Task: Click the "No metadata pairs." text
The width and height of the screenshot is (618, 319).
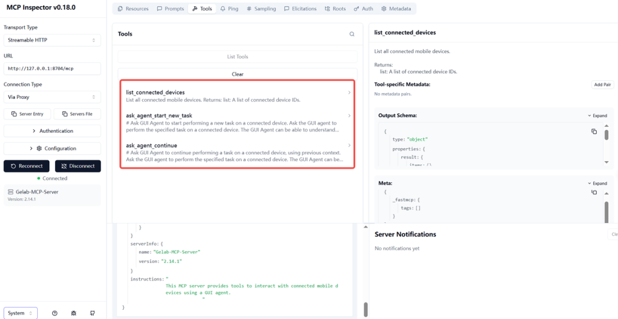Action: [x=393, y=94]
